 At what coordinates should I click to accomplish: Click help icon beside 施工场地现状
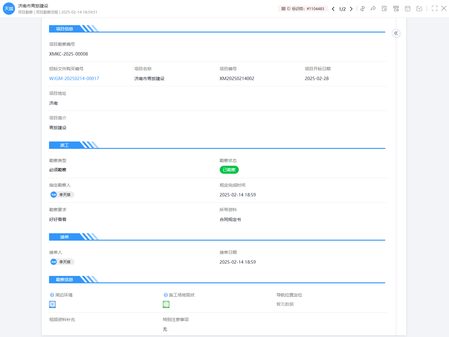click(x=166, y=295)
